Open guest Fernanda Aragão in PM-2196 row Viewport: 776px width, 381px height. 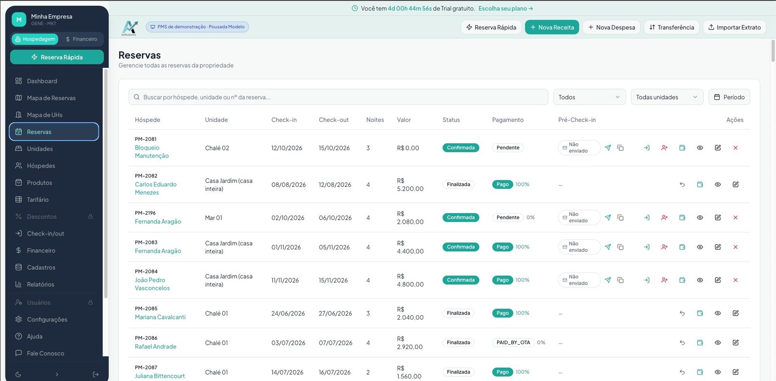[x=158, y=221]
